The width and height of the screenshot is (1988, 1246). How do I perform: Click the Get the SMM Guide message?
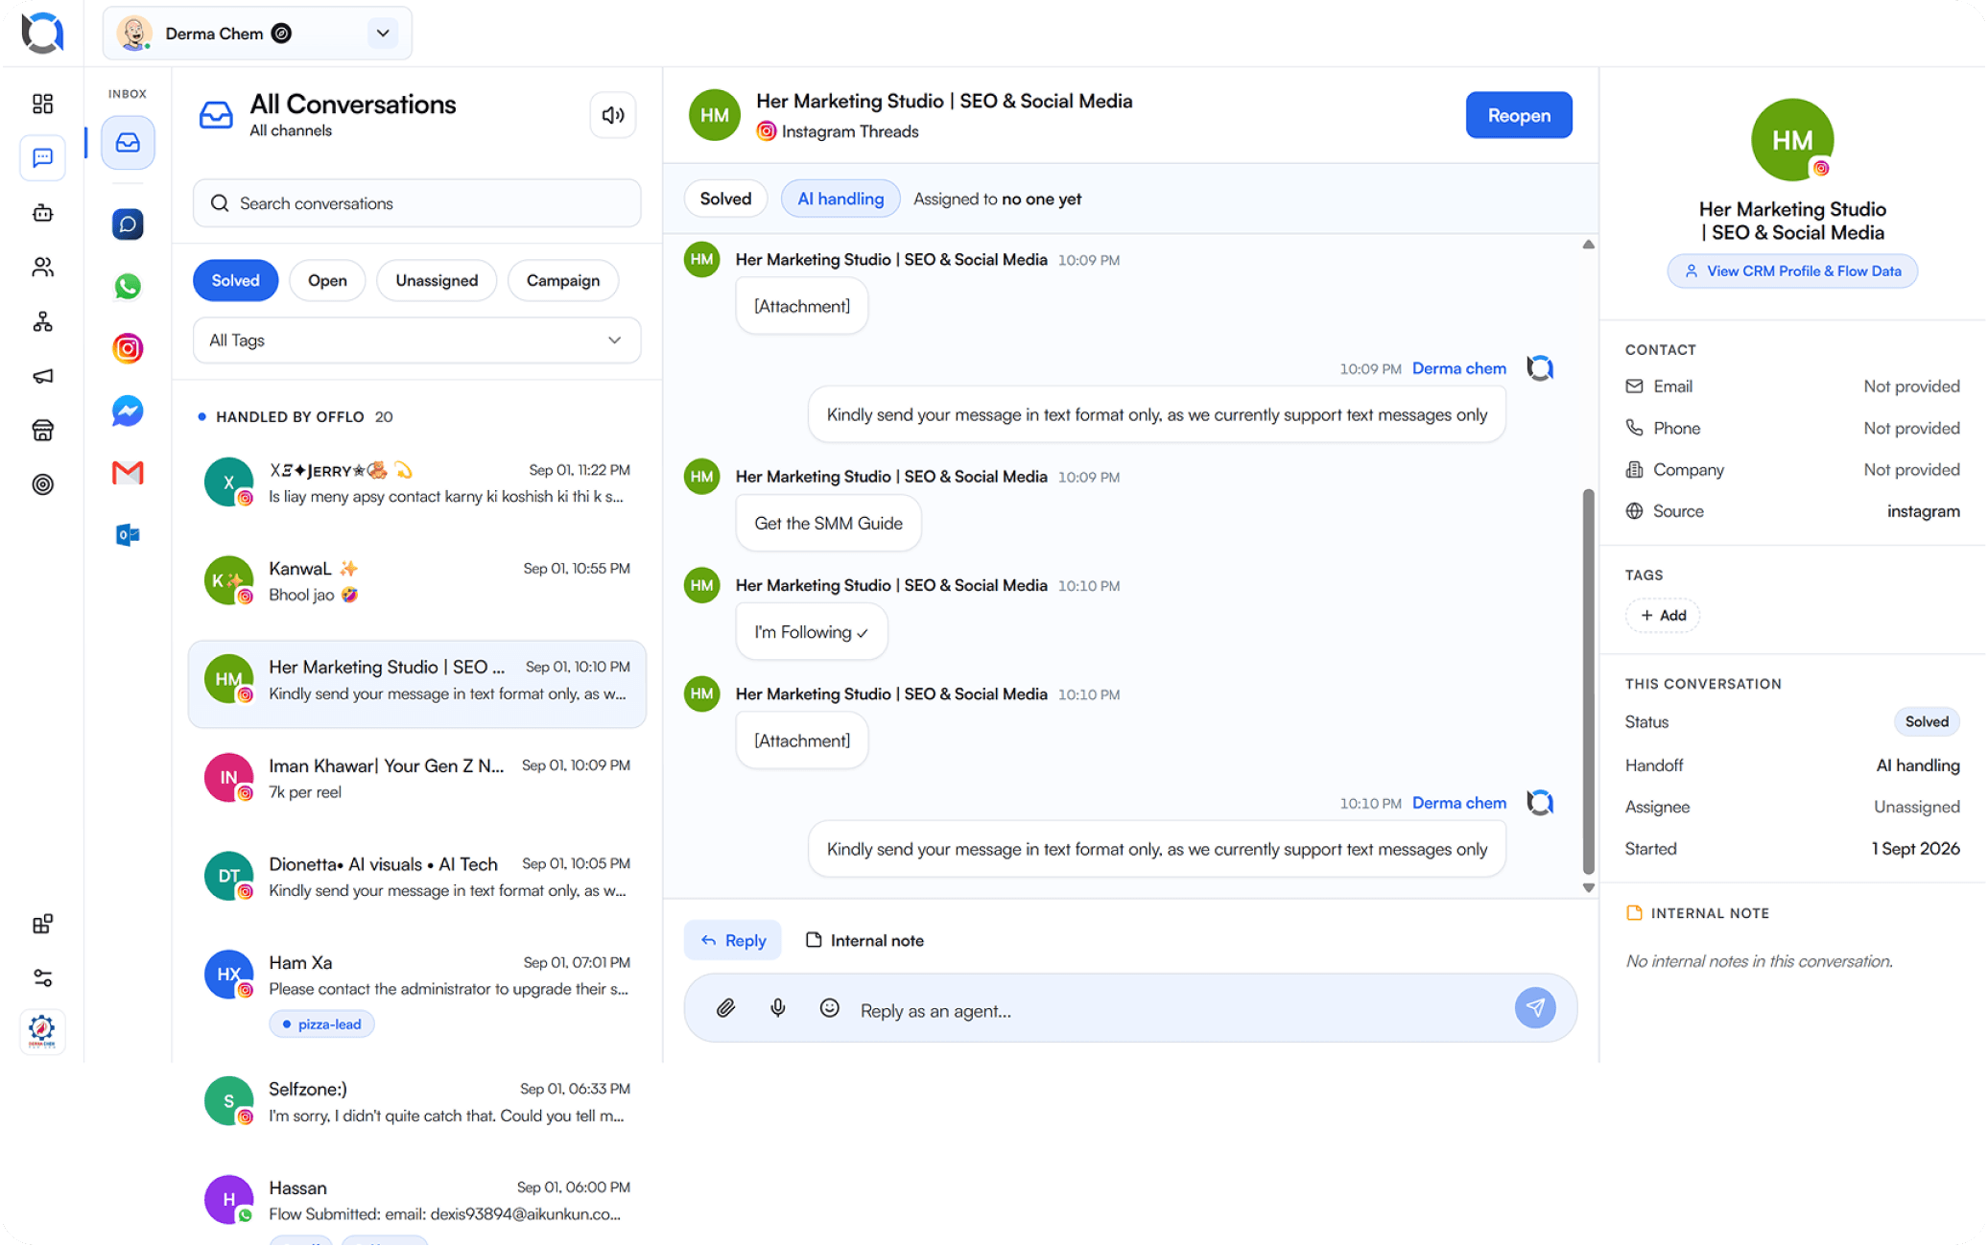pyautogui.click(x=828, y=524)
